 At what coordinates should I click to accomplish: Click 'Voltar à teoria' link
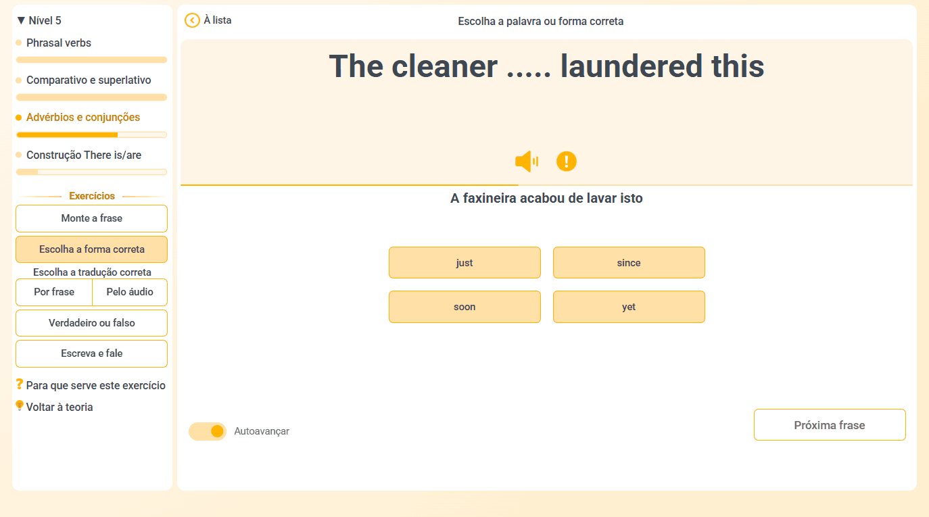tap(59, 407)
